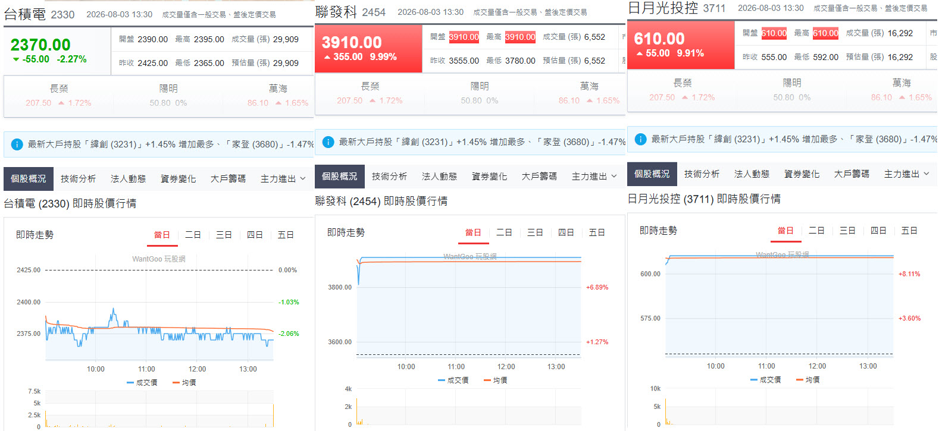Open 法人動態 tab in 聯發科 panel
The image size is (939, 431).
tap(440, 177)
